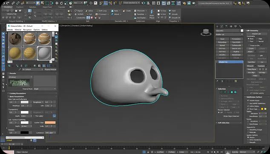Screen dimensions: 270x154
Task: Open the Create tab plus icon
Action: [217, 26]
